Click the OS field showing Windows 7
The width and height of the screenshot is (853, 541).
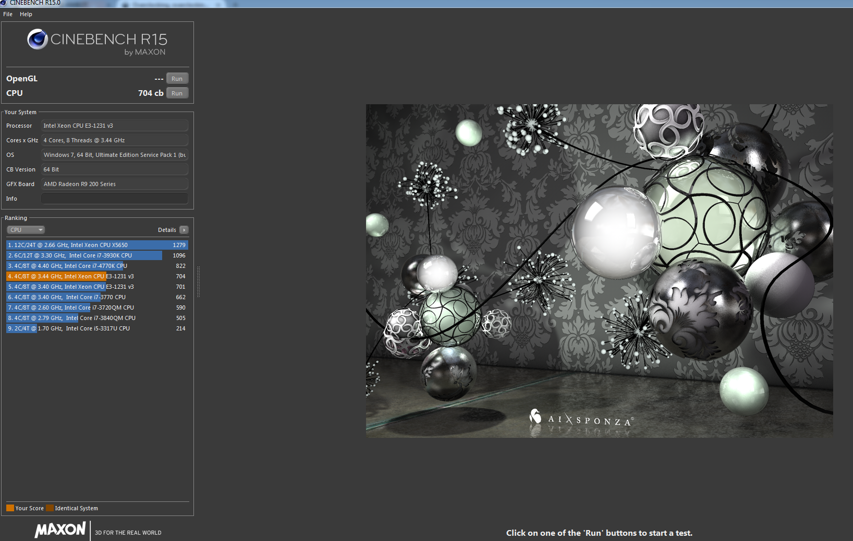[x=114, y=155]
